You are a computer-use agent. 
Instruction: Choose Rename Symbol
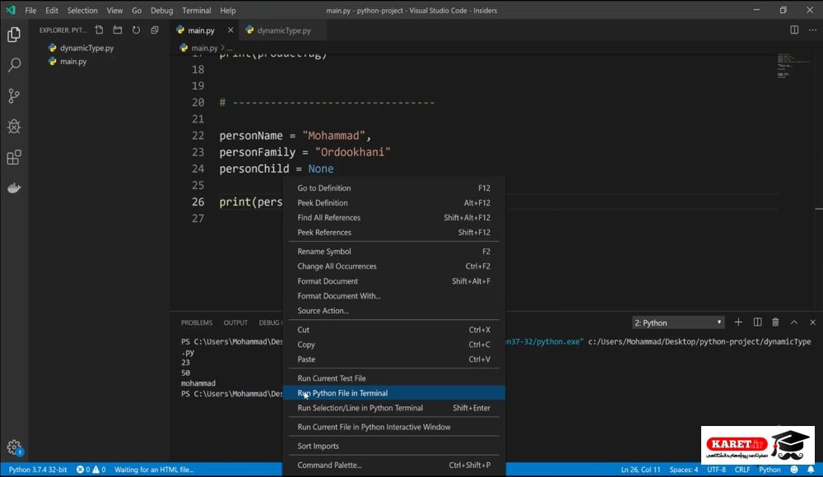point(393,252)
